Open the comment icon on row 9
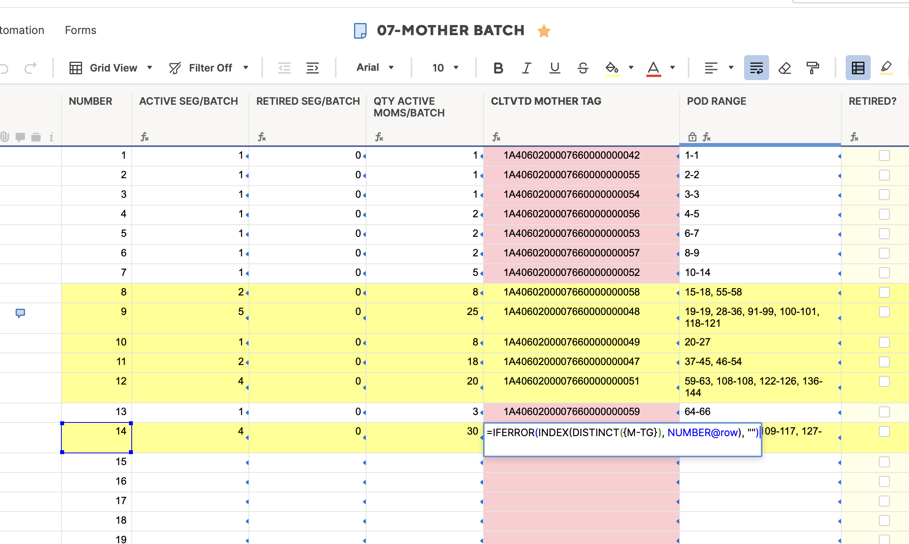Viewport: 909px width, 544px height. [20, 313]
